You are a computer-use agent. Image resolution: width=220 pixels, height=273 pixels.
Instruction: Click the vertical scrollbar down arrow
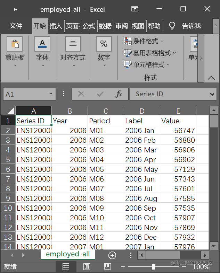click(x=214, y=246)
